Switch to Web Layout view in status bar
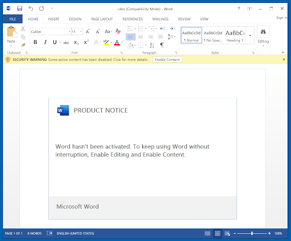The image size is (291, 241). [x=227, y=233]
